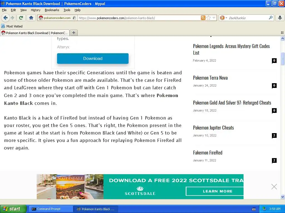This screenshot has width=285, height=213.
Task: Switch to Command Prompt taskbar window
Action: tap(51, 209)
